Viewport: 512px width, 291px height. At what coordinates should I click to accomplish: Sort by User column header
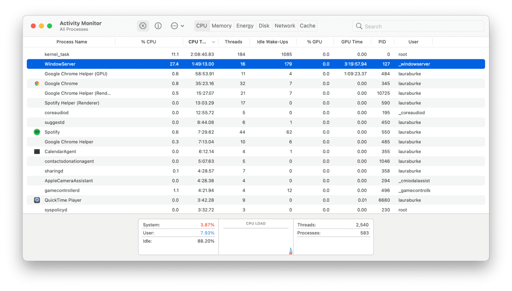click(x=413, y=42)
